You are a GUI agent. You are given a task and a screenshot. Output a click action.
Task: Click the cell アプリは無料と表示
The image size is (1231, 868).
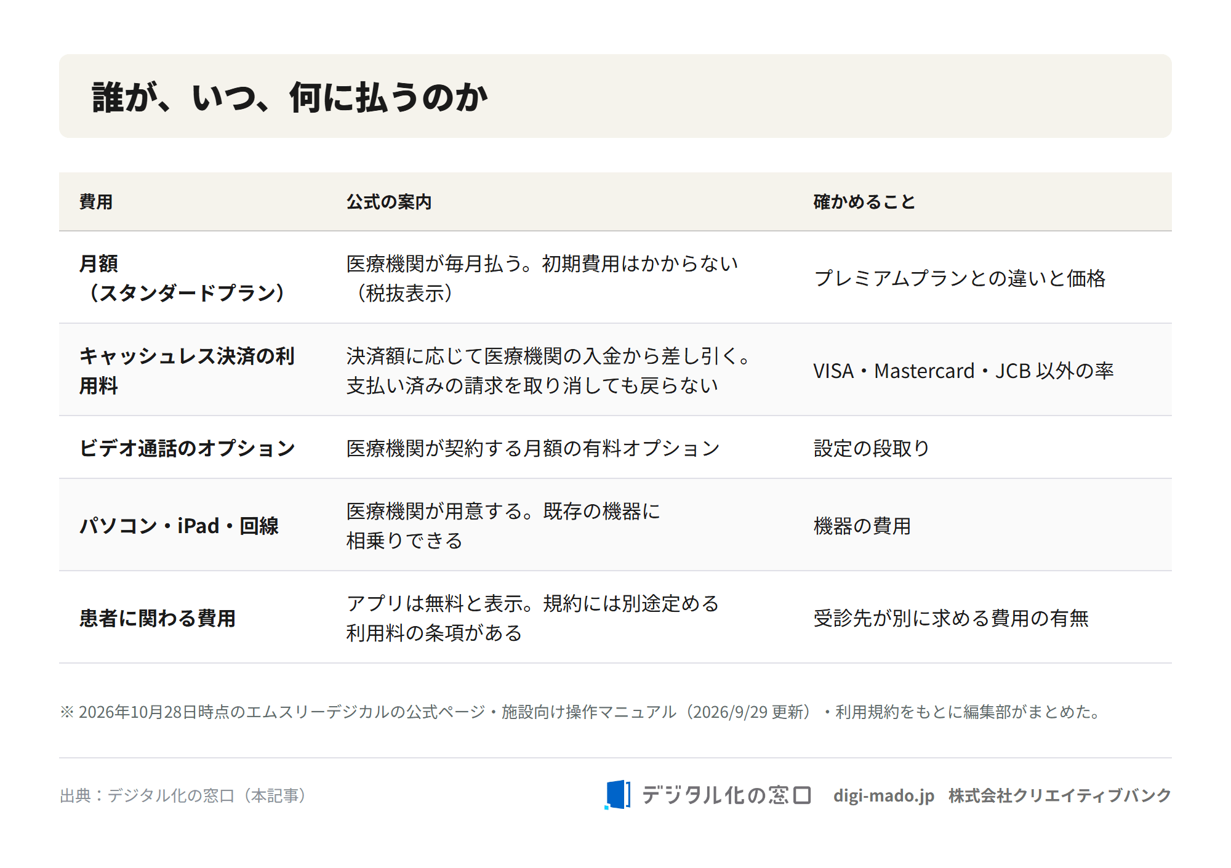click(x=533, y=618)
